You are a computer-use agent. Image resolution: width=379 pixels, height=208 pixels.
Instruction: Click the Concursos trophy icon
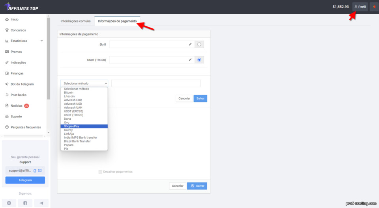coord(7,30)
